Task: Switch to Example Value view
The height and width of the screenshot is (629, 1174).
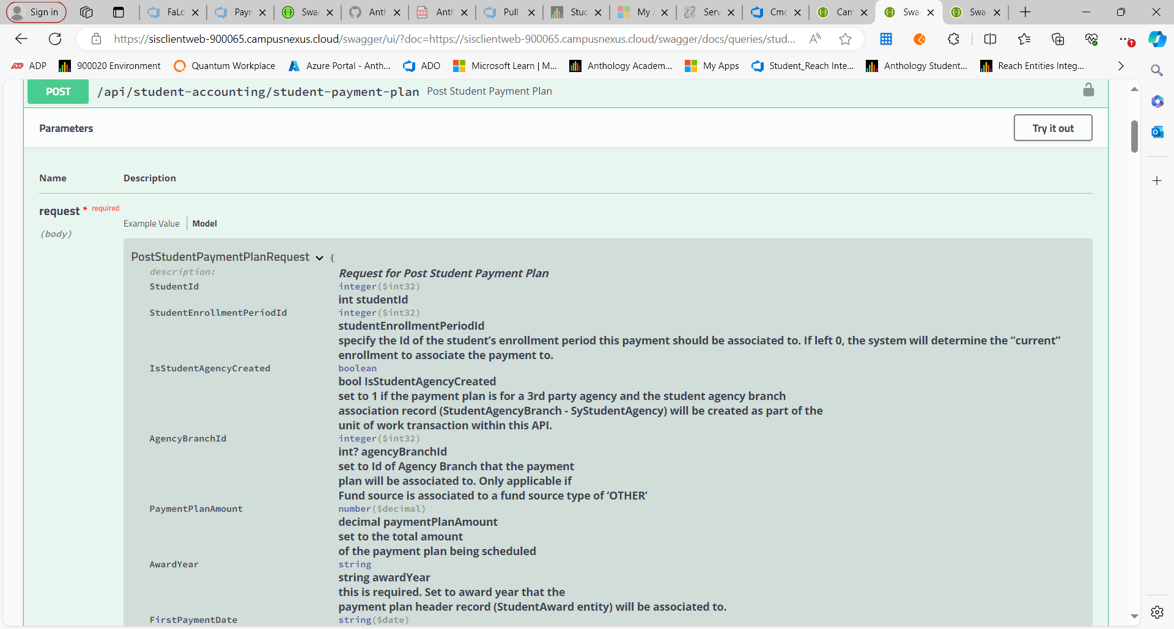Action: pyautogui.click(x=152, y=224)
